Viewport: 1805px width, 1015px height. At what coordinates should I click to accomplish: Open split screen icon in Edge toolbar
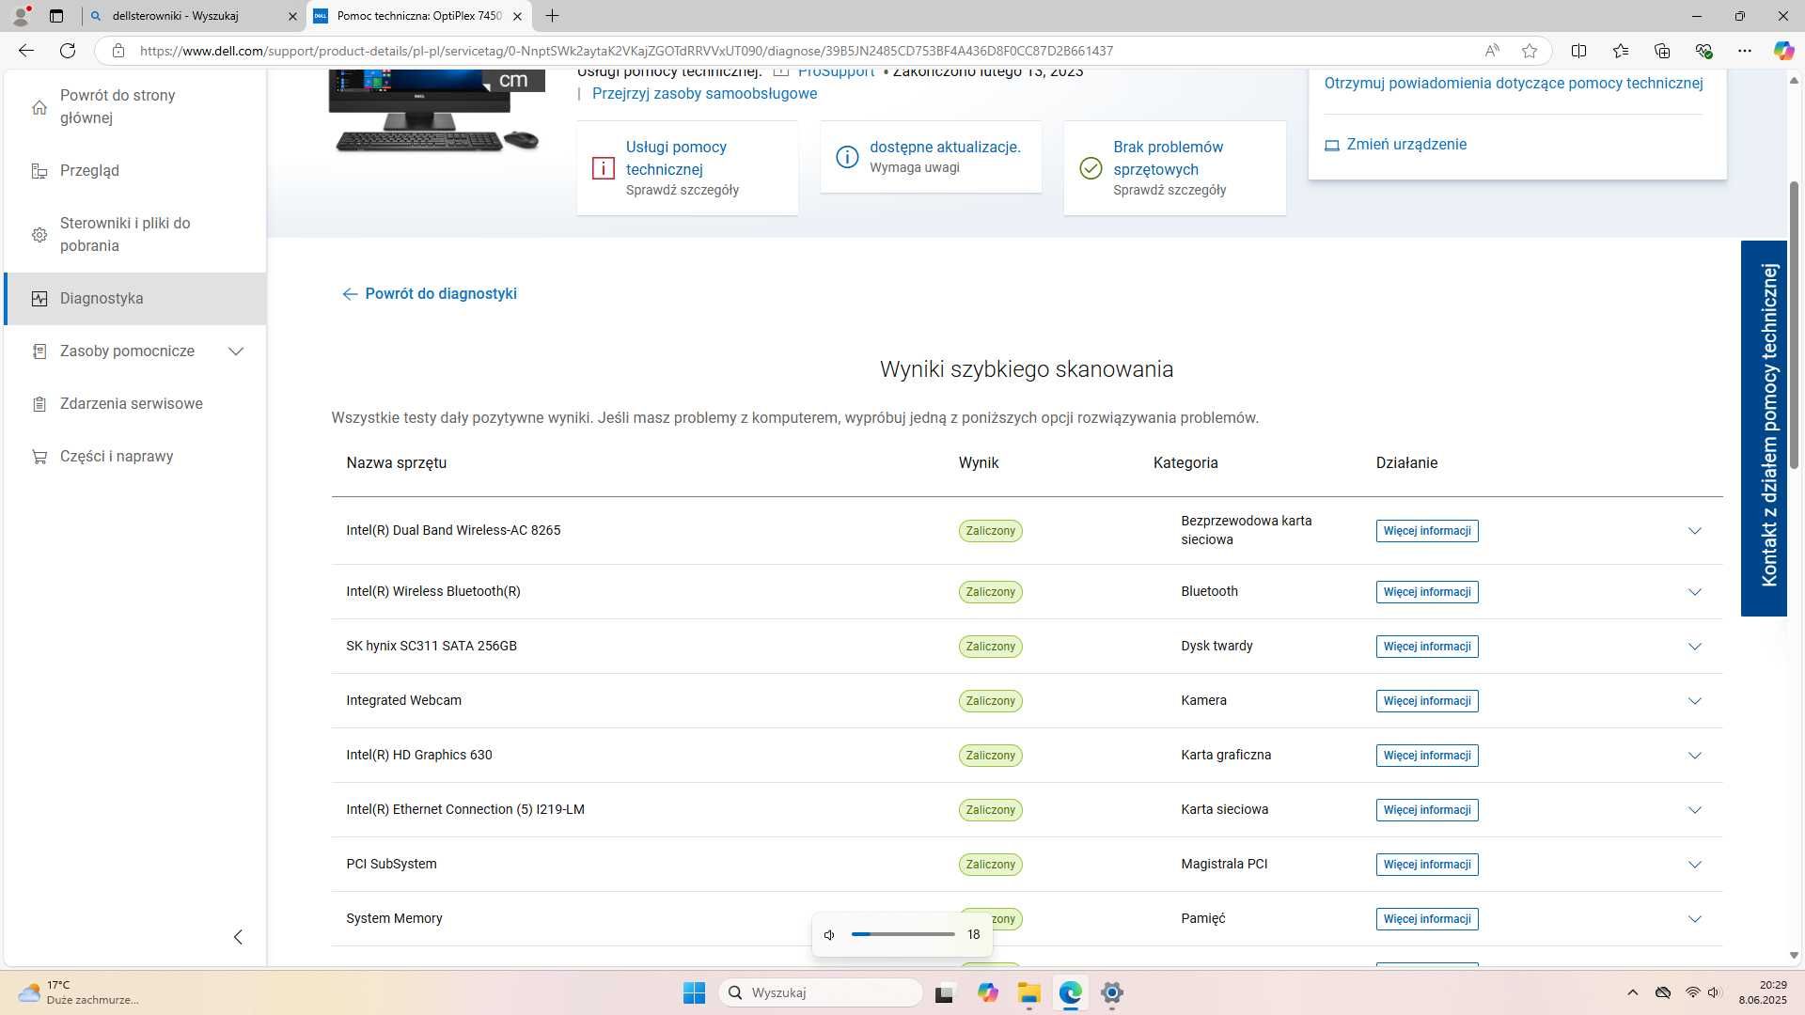1578,51
